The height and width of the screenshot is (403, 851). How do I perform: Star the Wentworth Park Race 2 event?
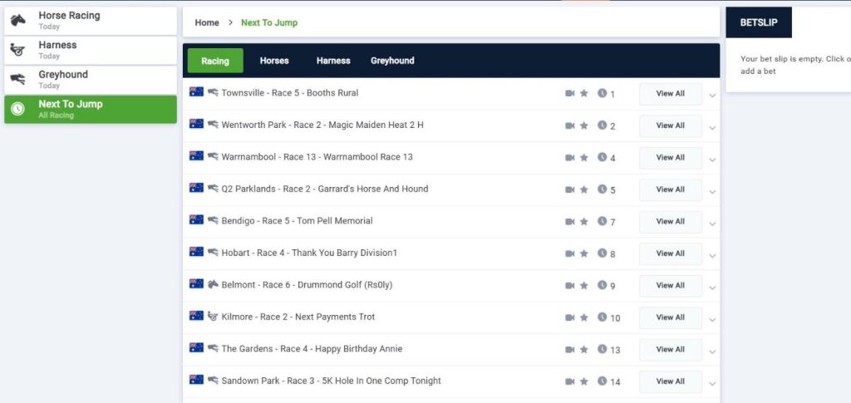tap(584, 125)
